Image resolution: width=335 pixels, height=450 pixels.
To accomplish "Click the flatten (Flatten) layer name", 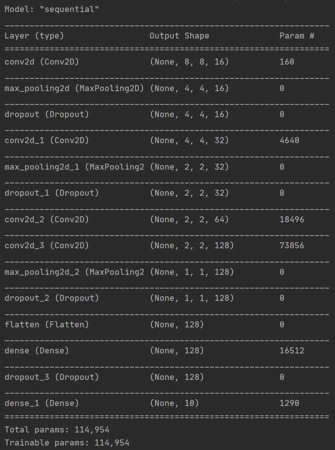I will coord(47,324).
